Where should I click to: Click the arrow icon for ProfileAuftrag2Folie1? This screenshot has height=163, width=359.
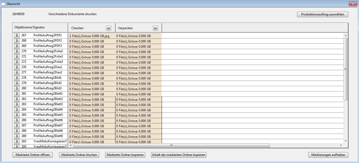16,51
